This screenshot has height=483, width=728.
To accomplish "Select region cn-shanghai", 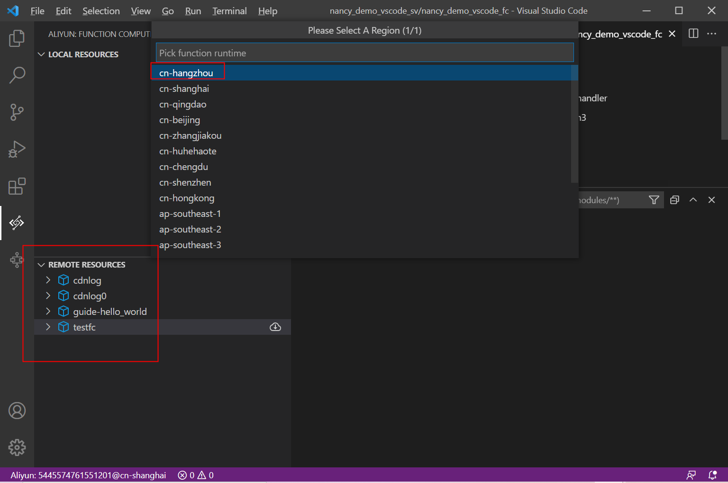I will point(361,89).
